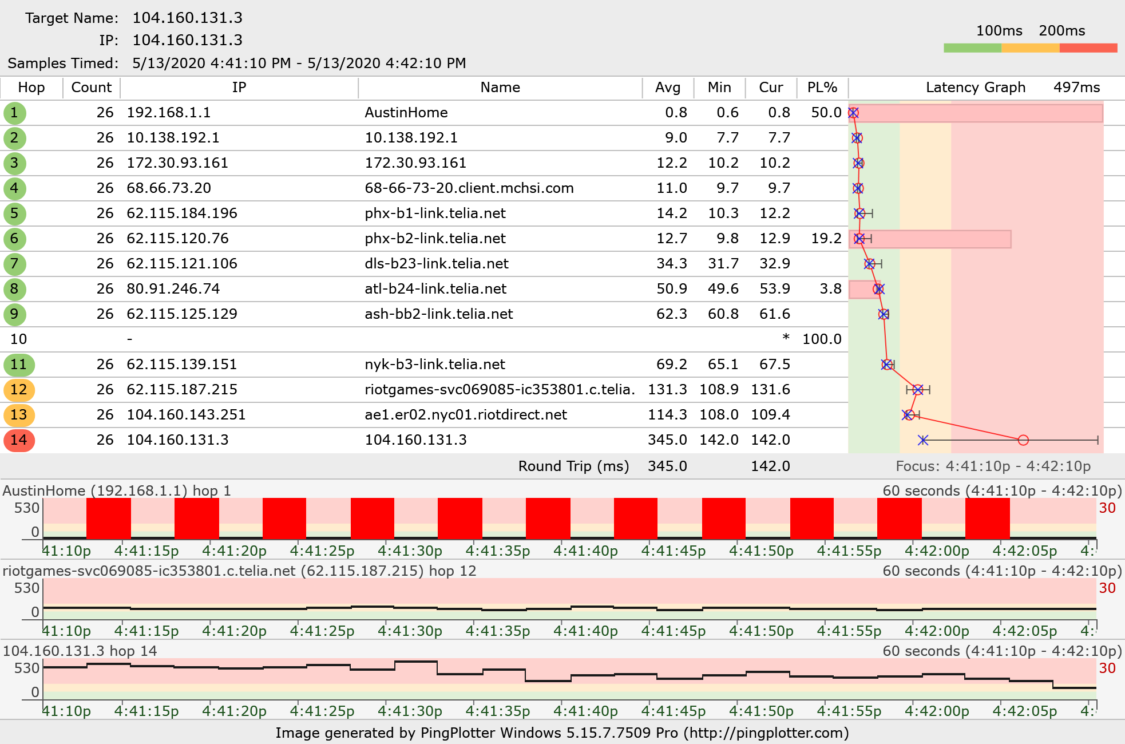Click the Focus time range text

tap(993, 466)
